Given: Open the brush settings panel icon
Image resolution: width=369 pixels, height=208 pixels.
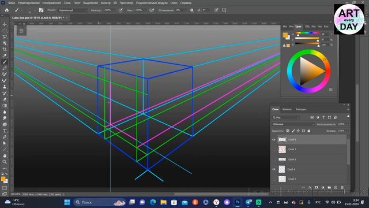Looking at the screenshot, I should click(x=41, y=10).
